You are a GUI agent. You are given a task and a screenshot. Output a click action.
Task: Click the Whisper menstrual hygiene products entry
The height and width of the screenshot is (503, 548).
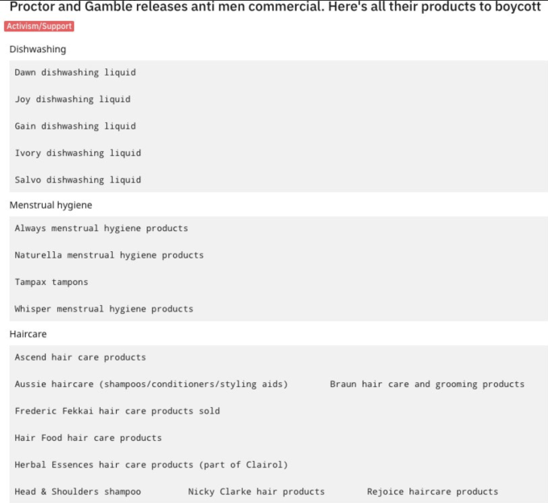point(104,309)
